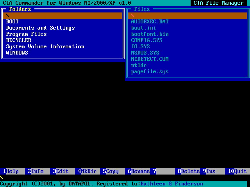Choose 4 MkDir to create a directory
This screenshot has height=187, width=250.
pyautogui.click(x=87, y=171)
